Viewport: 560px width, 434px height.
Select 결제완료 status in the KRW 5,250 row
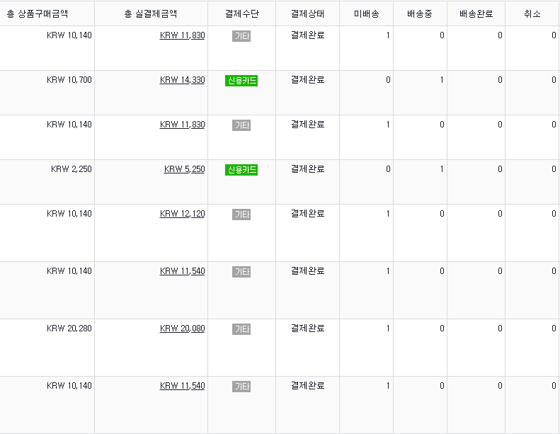(x=307, y=169)
